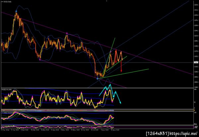Screen dimensions: 199x137
Task: Click the 1100 price axis label
Action: tap(196, 72)
